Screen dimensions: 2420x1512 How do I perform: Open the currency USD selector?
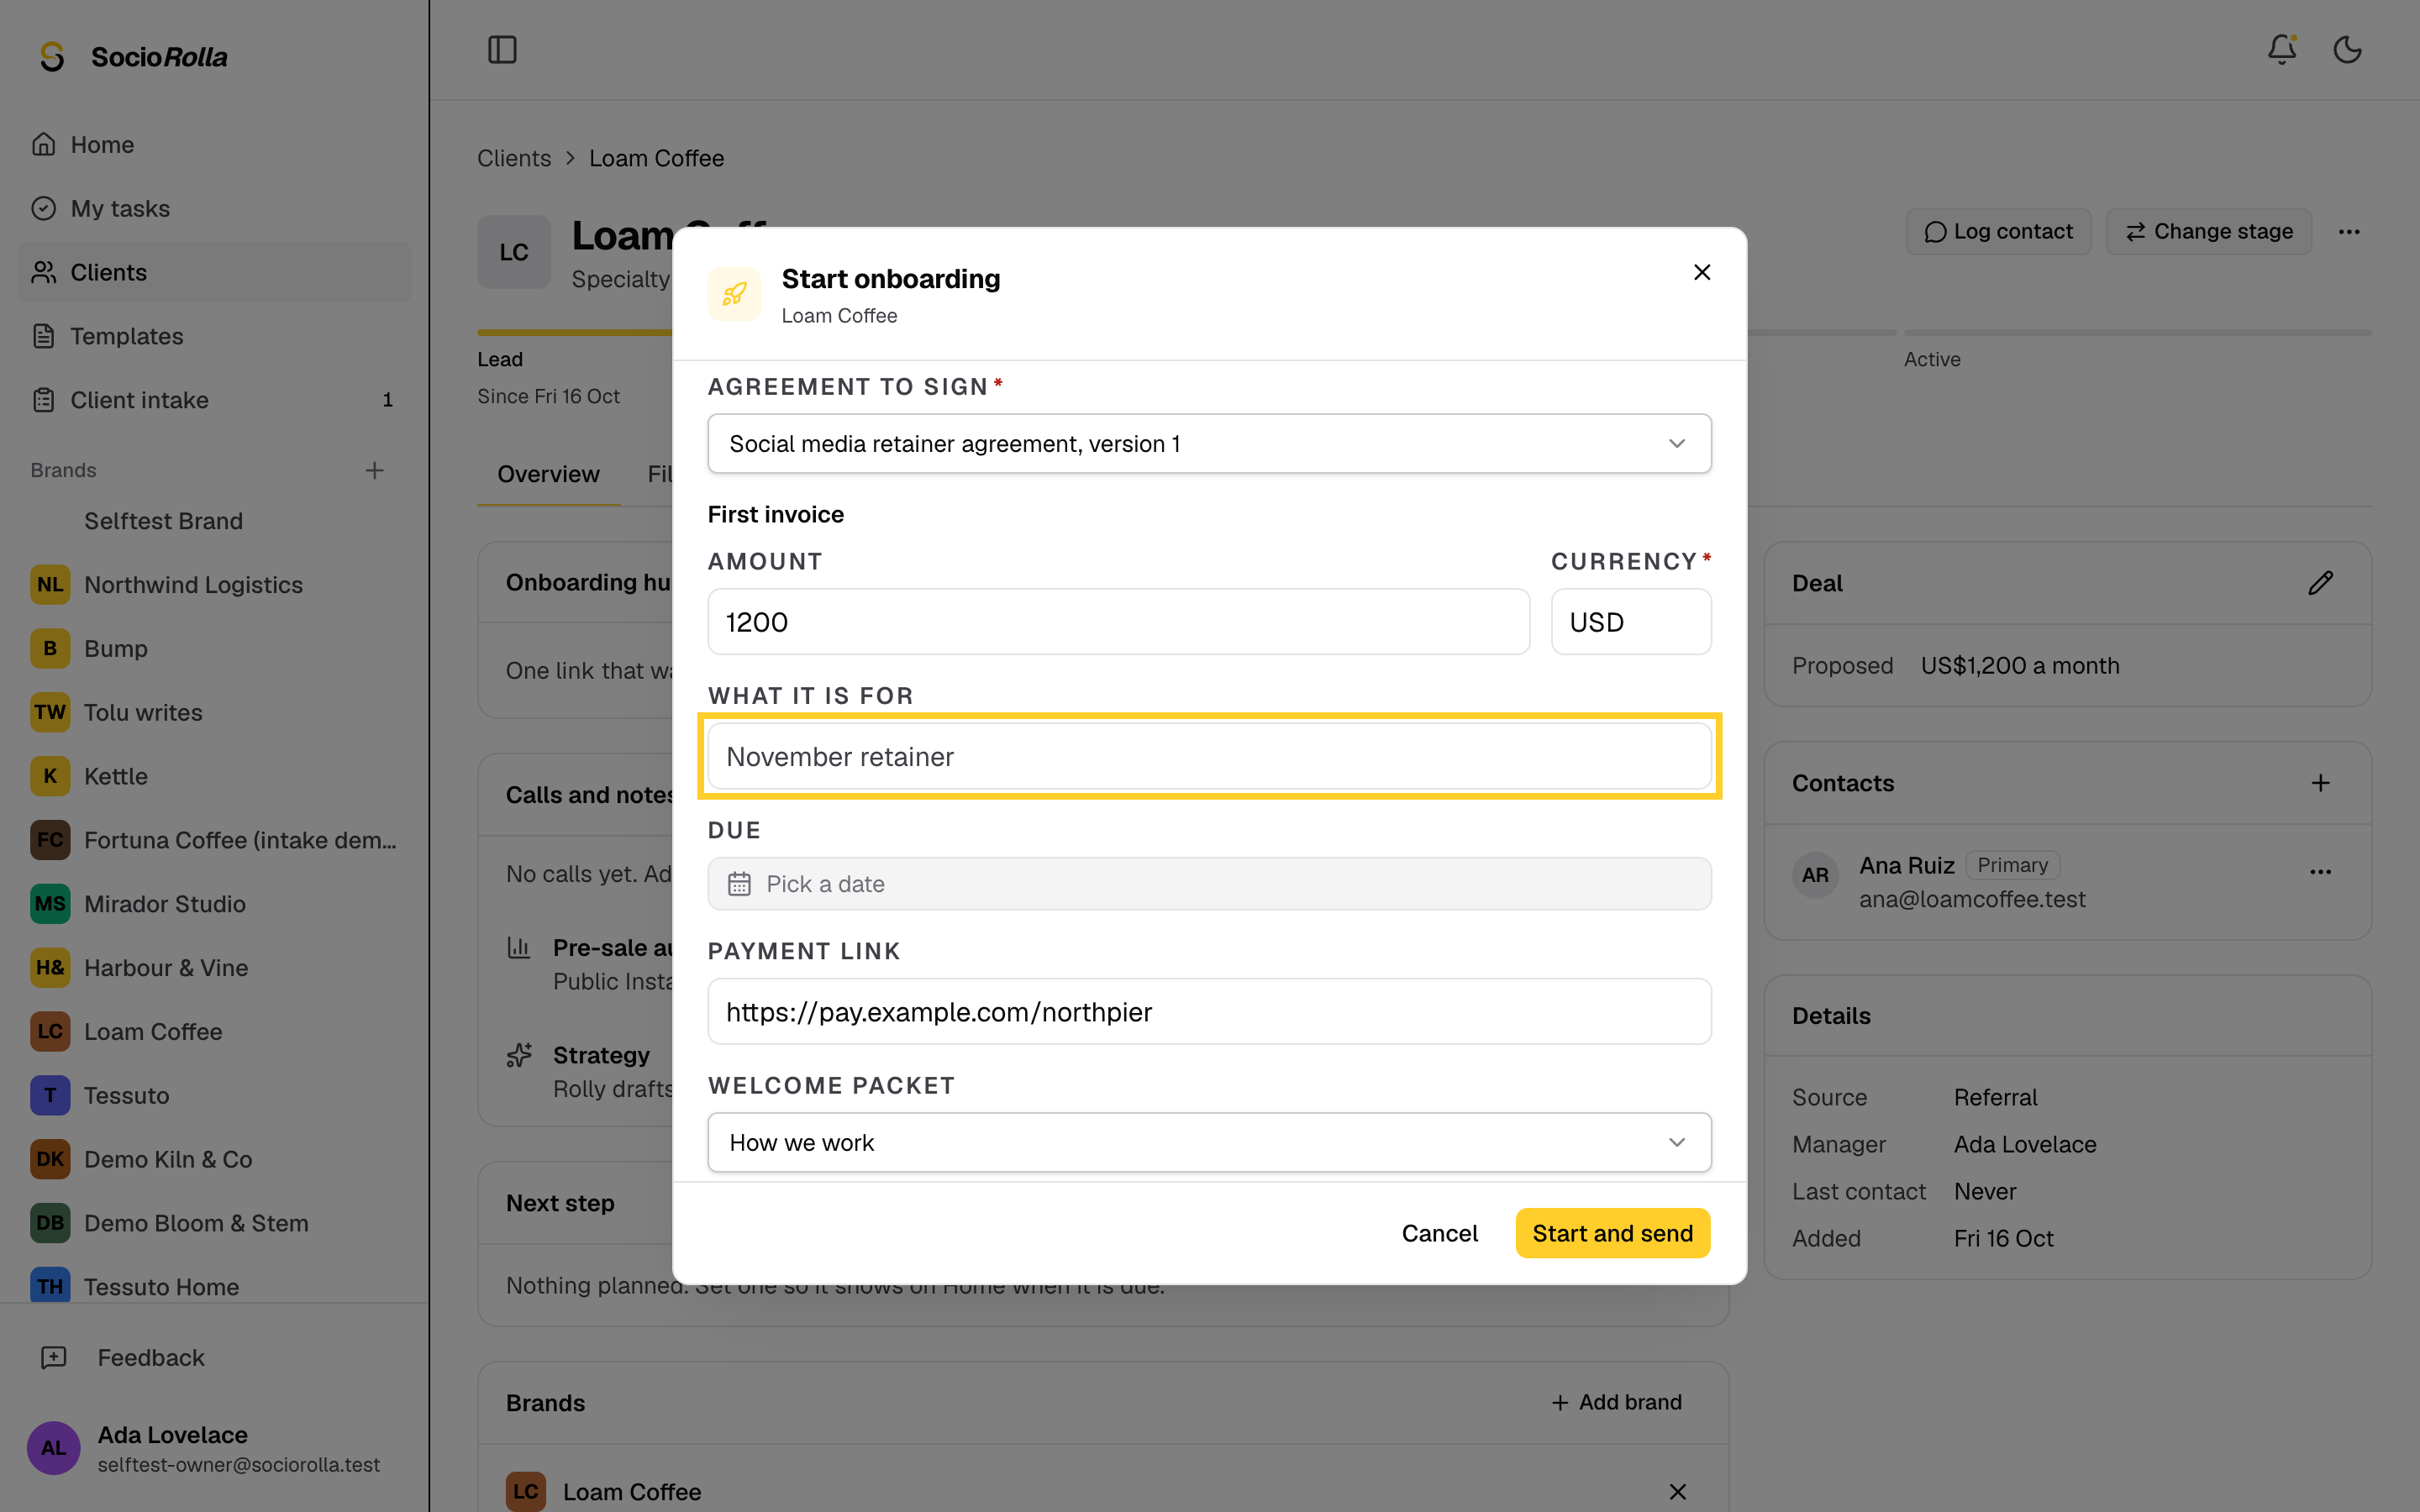coord(1631,622)
